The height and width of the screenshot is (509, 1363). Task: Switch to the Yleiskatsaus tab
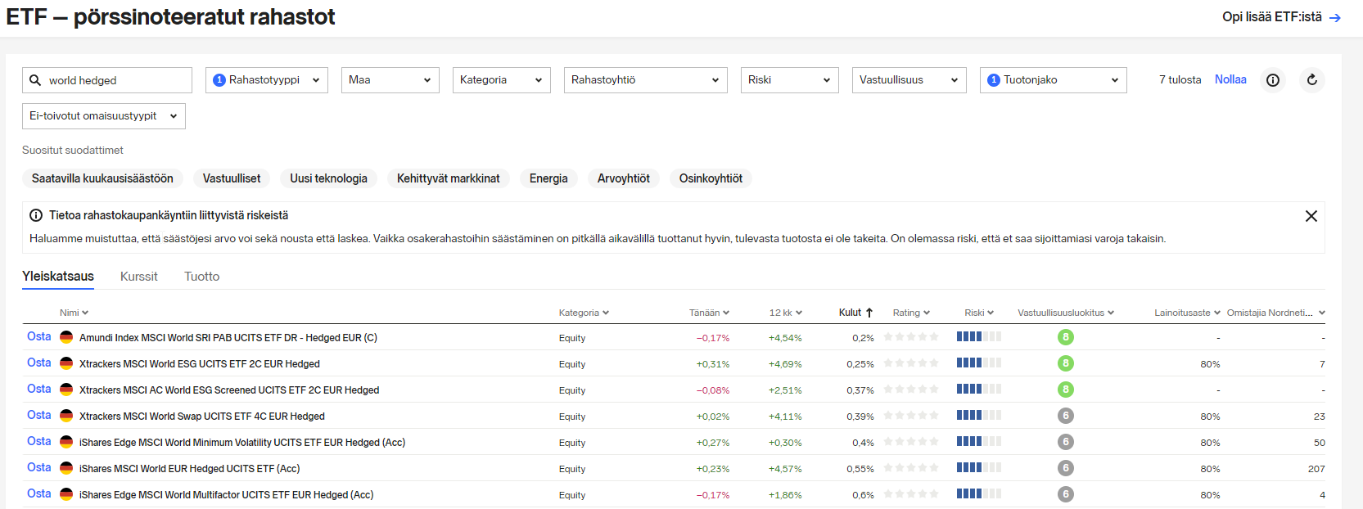(x=58, y=277)
